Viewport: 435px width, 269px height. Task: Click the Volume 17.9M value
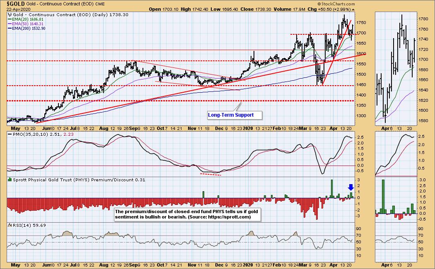[289, 9]
